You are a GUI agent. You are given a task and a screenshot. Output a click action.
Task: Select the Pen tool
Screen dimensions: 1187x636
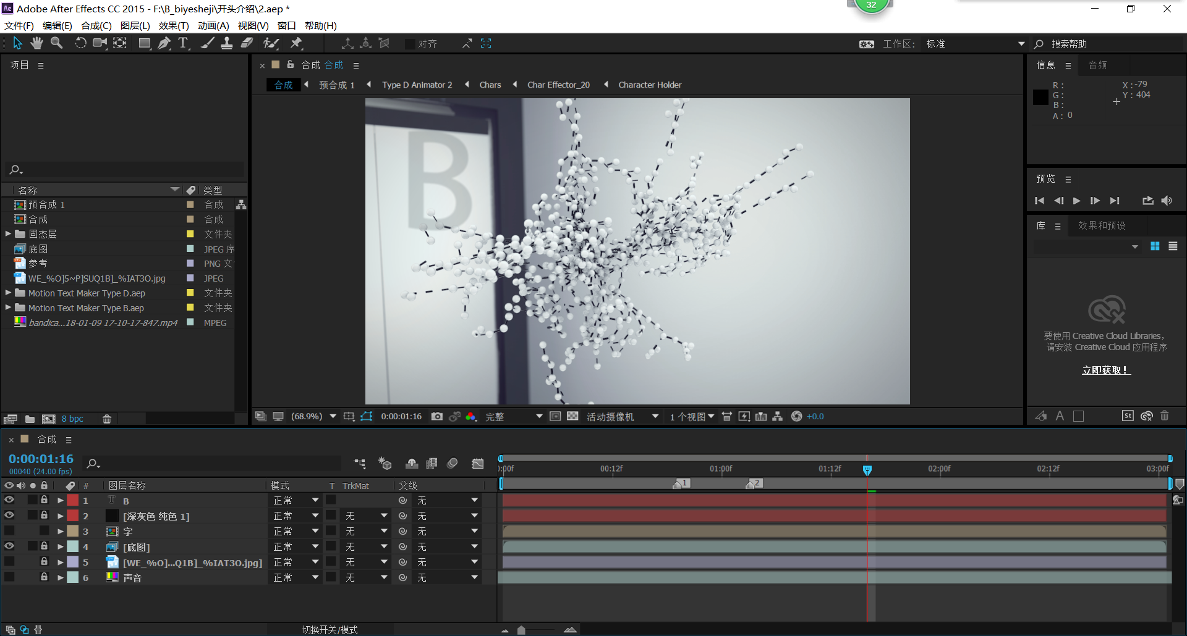click(x=164, y=43)
